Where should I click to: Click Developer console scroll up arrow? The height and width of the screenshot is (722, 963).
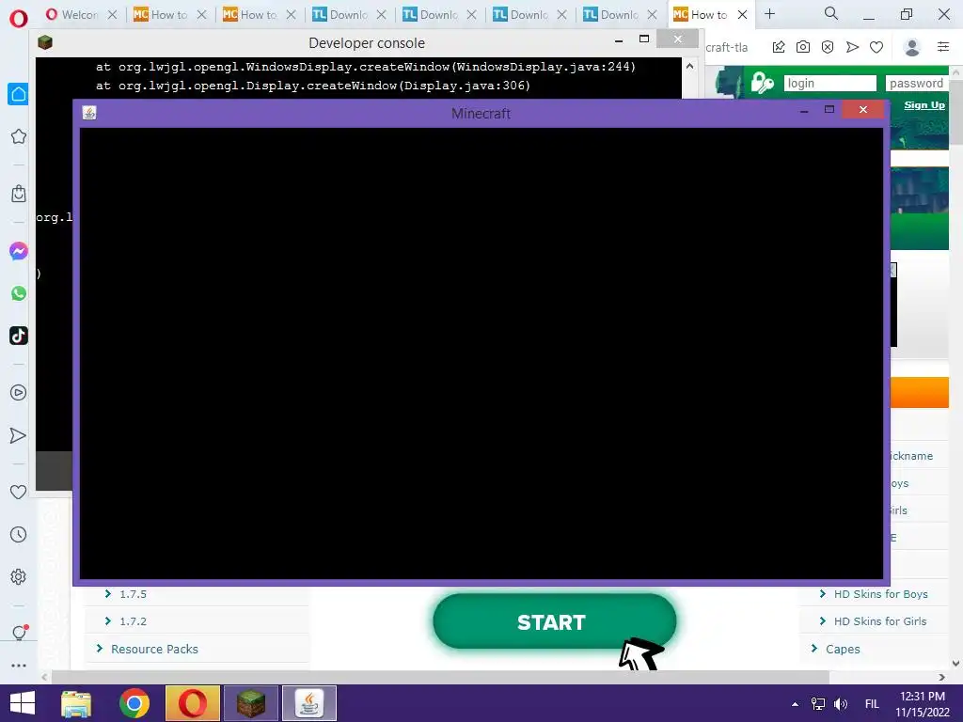(689, 66)
